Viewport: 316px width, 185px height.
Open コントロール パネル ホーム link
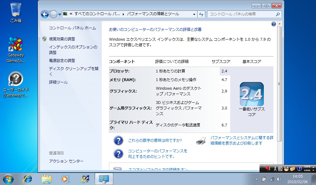73,28
